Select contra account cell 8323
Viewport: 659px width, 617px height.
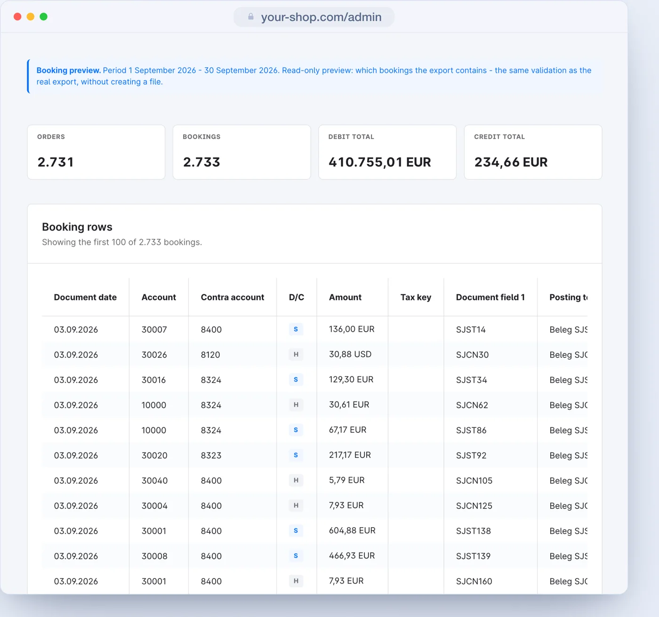(211, 456)
